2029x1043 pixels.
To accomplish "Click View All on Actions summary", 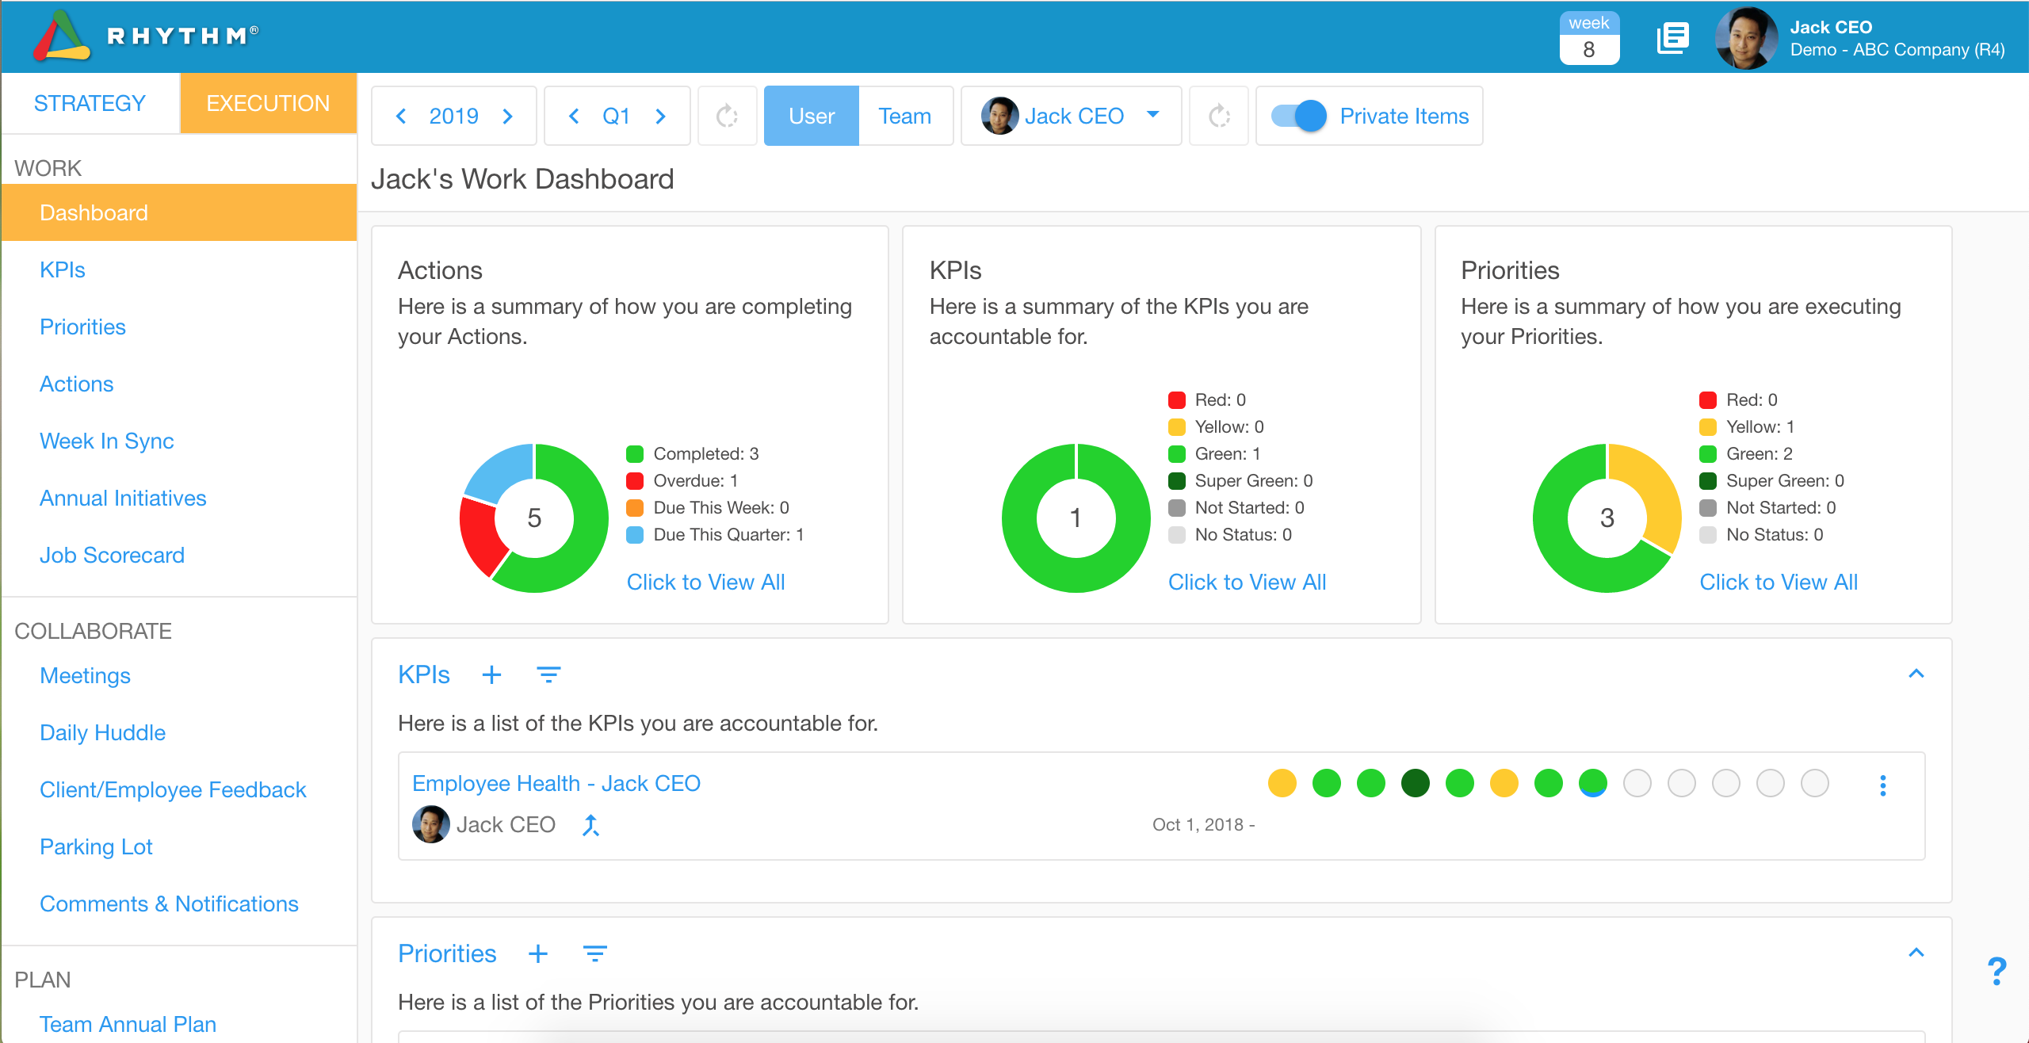I will 706,582.
